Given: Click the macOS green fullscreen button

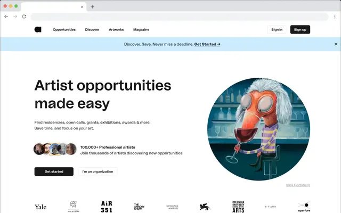Looking at the screenshot, I should tap(16, 6).
